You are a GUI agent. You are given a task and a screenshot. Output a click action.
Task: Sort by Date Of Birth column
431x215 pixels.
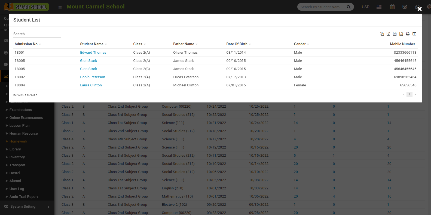(237, 44)
